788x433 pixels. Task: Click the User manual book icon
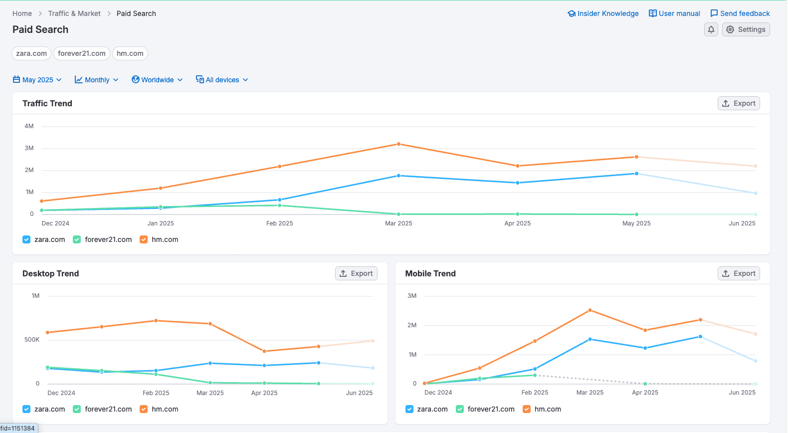(x=653, y=13)
